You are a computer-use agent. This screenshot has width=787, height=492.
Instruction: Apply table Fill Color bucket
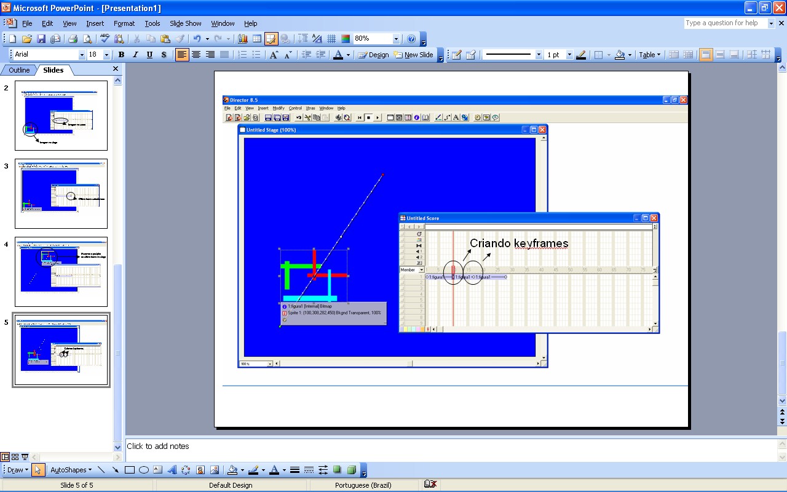point(620,55)
